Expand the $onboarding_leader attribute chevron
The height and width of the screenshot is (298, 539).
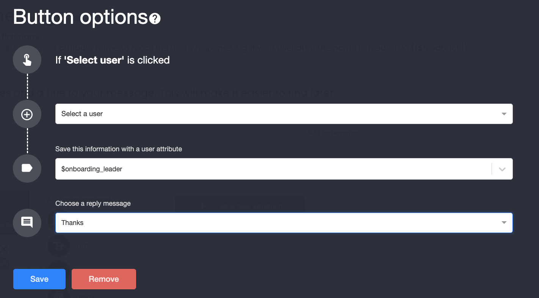tap(502, 169)
